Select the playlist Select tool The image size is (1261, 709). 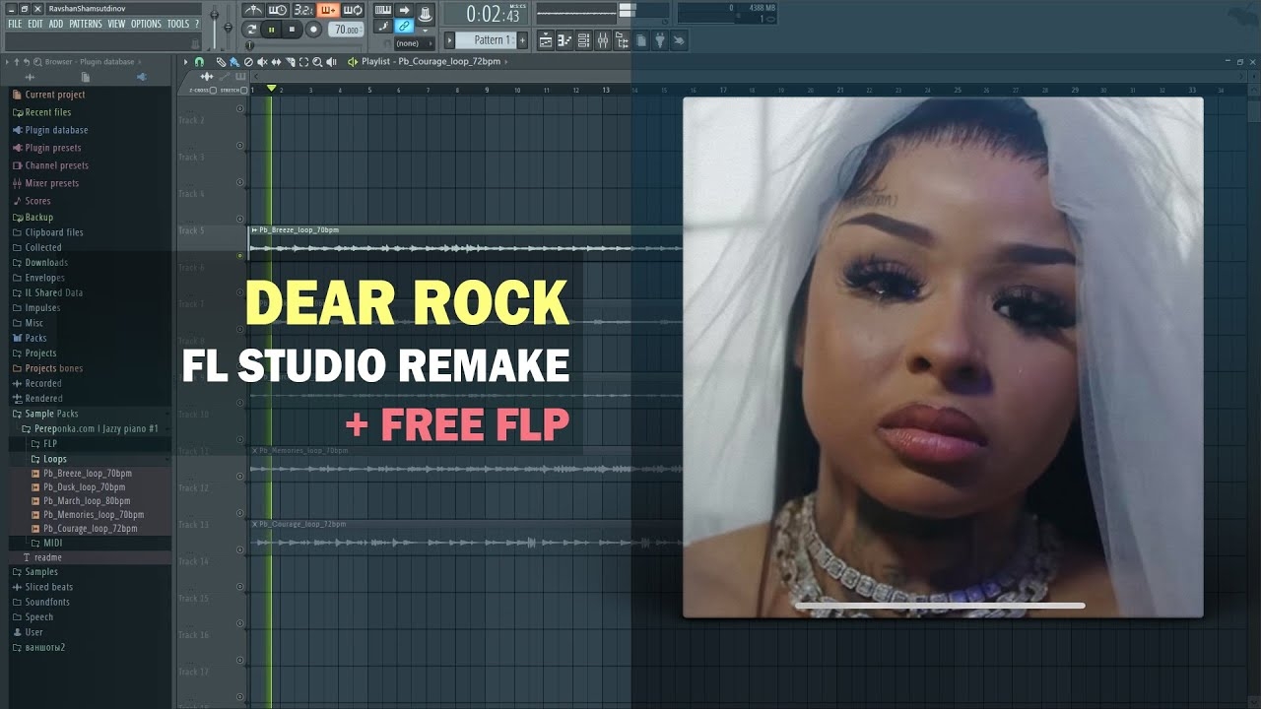[303, 62]
